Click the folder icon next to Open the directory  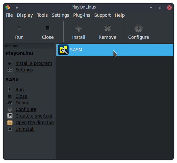10,122
